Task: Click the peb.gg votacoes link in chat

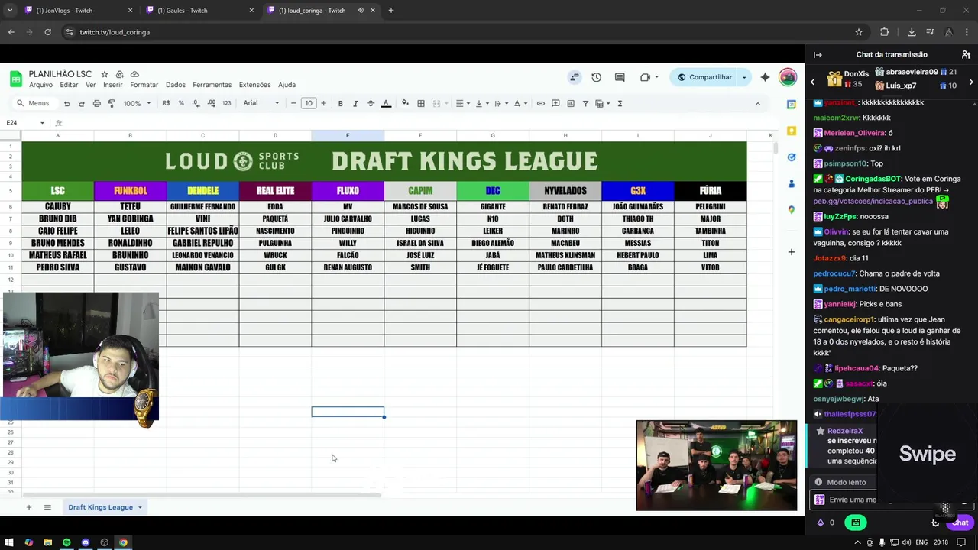Action: 873,202
